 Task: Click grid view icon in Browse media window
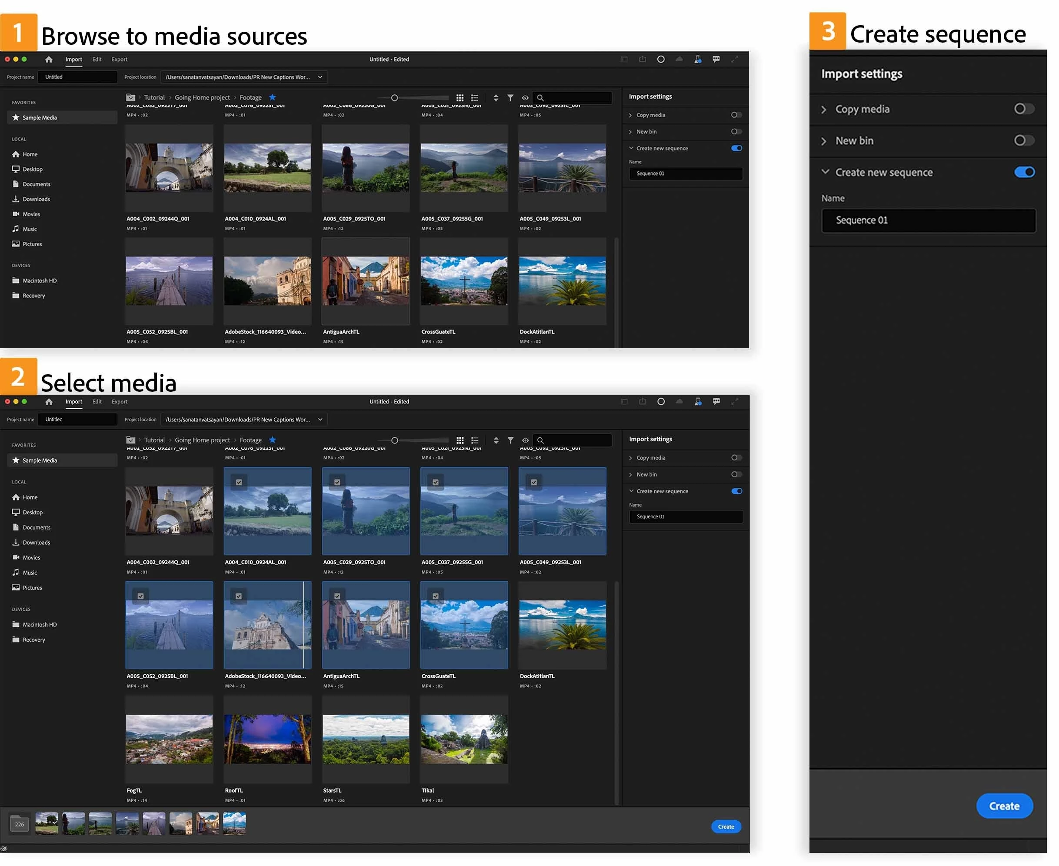tap(460, 98)
